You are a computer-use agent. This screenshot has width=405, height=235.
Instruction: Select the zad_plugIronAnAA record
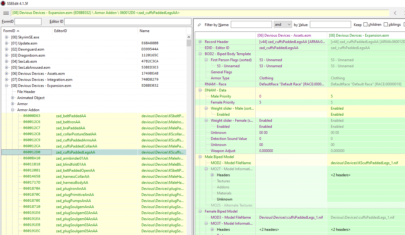point(94,189)
